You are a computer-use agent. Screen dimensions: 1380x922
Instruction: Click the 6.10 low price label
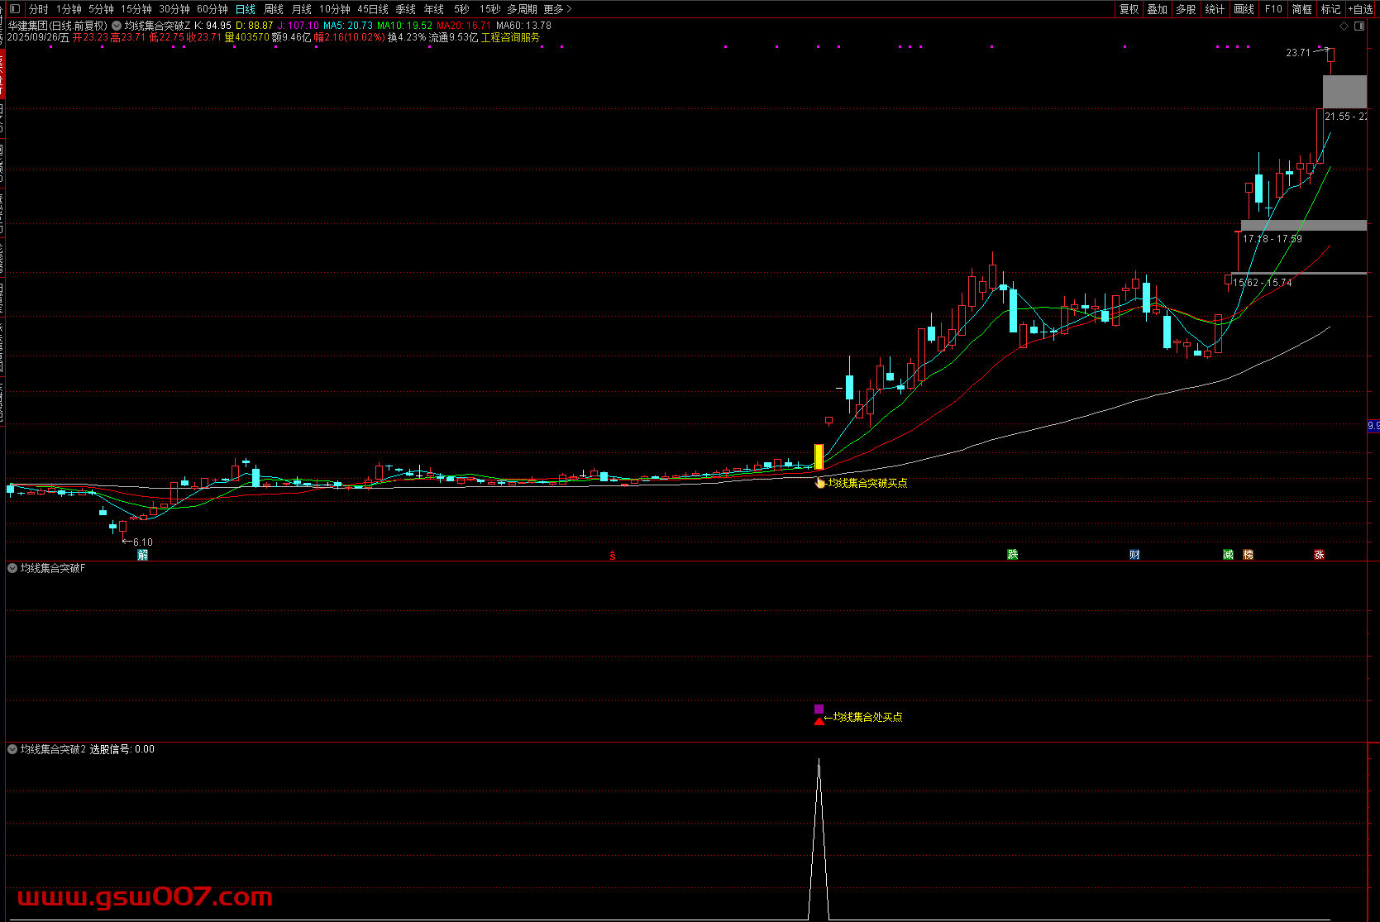coord(143,542)
